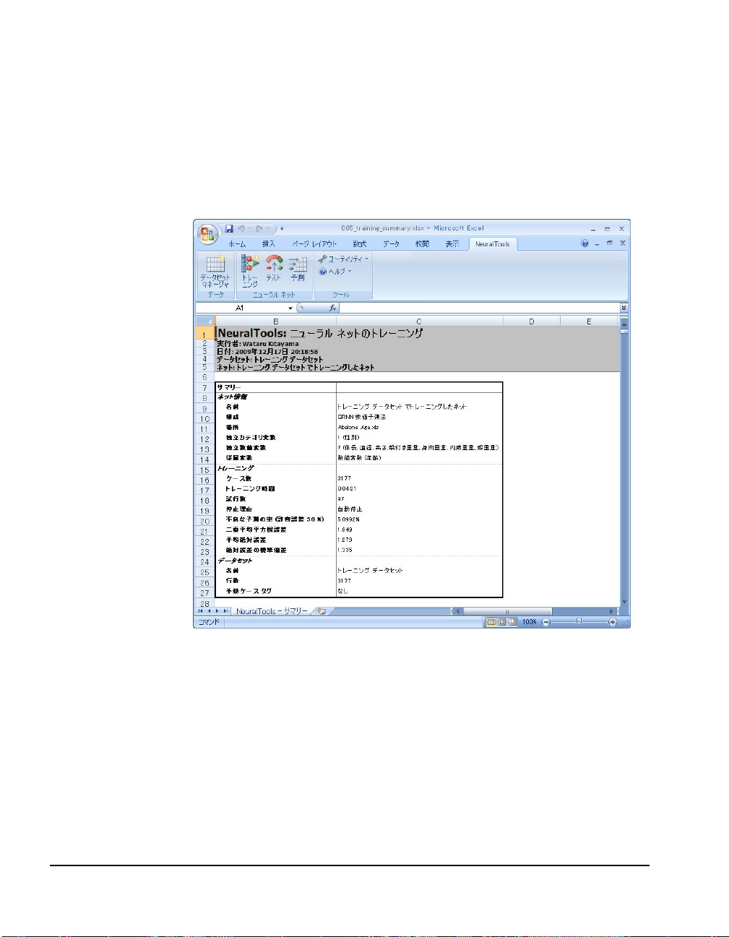Click the Select All corner button
The image size is (729, 937).
[204, 321]
